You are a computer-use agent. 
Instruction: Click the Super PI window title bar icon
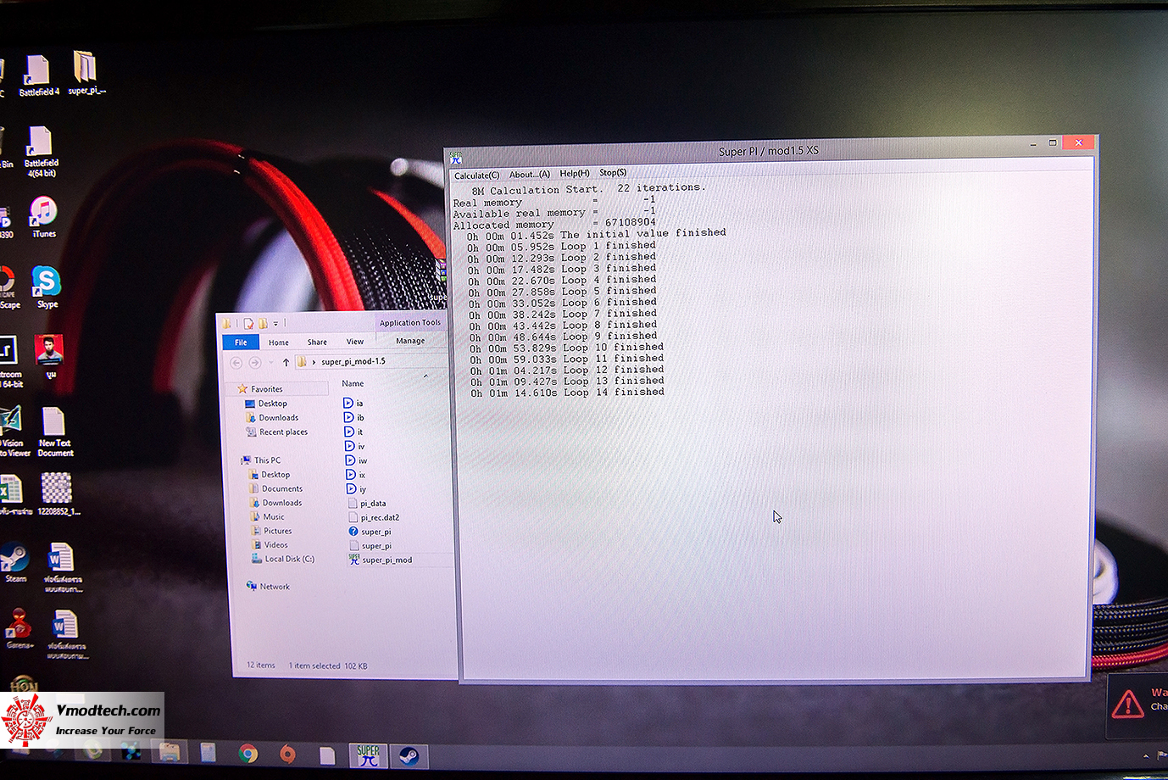tap(456, 158)
